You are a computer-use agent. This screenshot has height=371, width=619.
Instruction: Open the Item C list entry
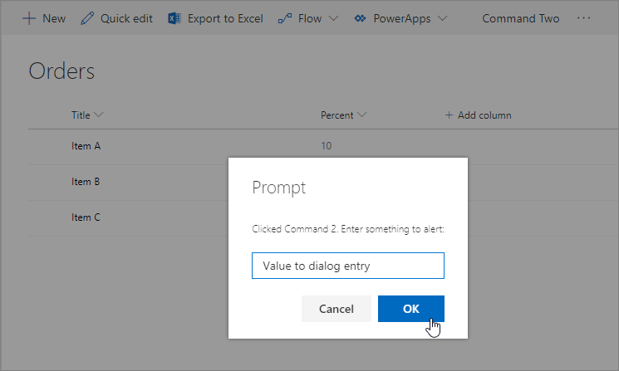86,217
